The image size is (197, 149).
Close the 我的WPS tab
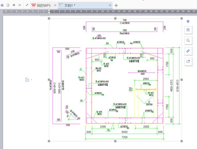(x=55, y=5)
